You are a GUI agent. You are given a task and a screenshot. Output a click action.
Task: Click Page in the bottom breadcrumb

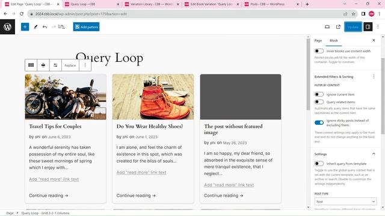pyautogui.click(x=10, y=213)
